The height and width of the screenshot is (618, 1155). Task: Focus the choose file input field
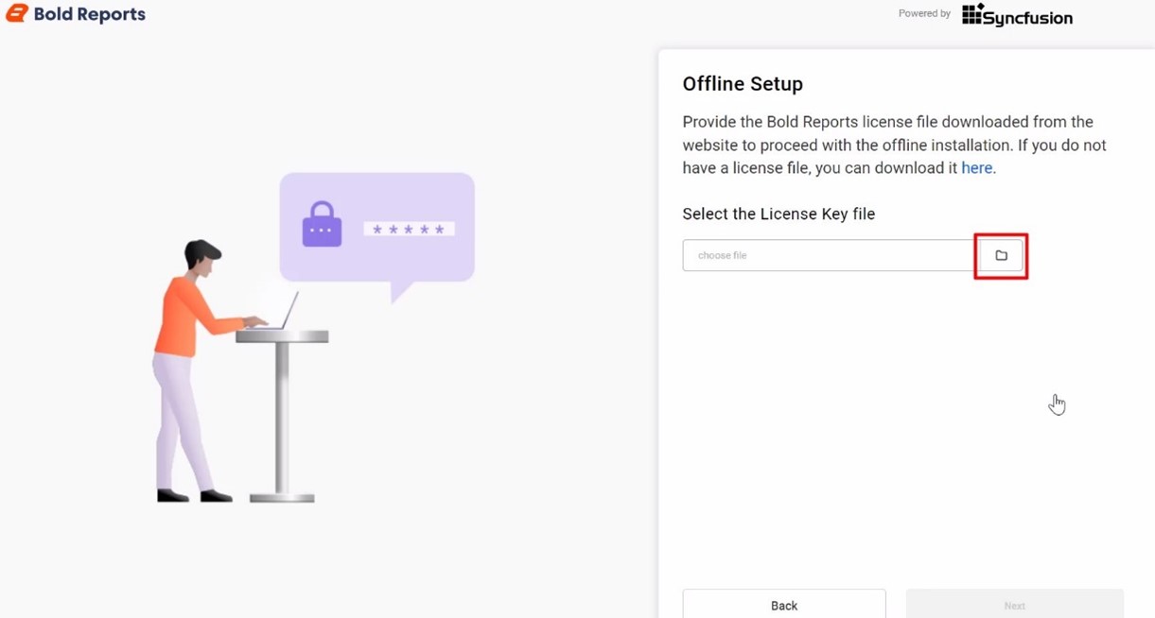click(829, 255)
